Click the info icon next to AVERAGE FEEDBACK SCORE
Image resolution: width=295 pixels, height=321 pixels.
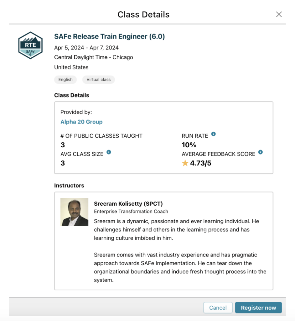260,153
